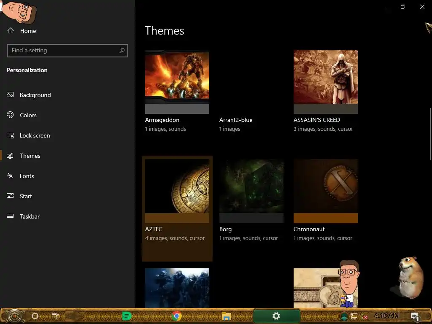This screenshot has width=432, height=324.
Task: Click the tray character avatar icon
Action: click(344, 316)
